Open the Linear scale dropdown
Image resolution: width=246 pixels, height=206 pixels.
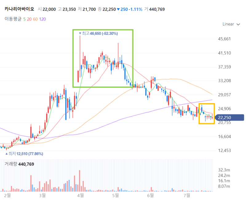(x=231, y=24)
